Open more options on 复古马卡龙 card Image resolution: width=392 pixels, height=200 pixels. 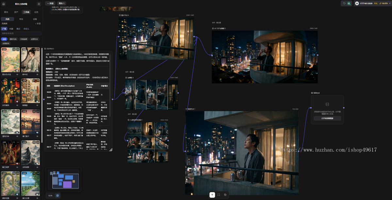click(x=18, y=50)
